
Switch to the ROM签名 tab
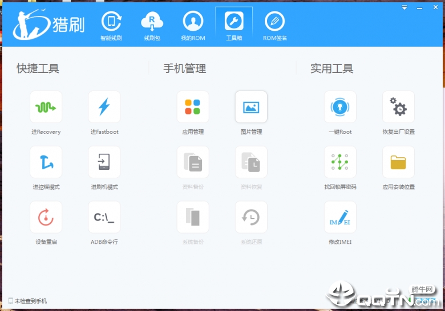275,26
